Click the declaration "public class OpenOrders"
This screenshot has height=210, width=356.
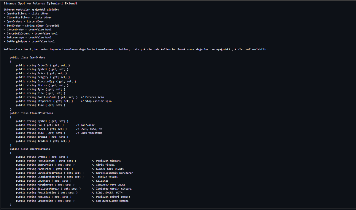(28, 57)
